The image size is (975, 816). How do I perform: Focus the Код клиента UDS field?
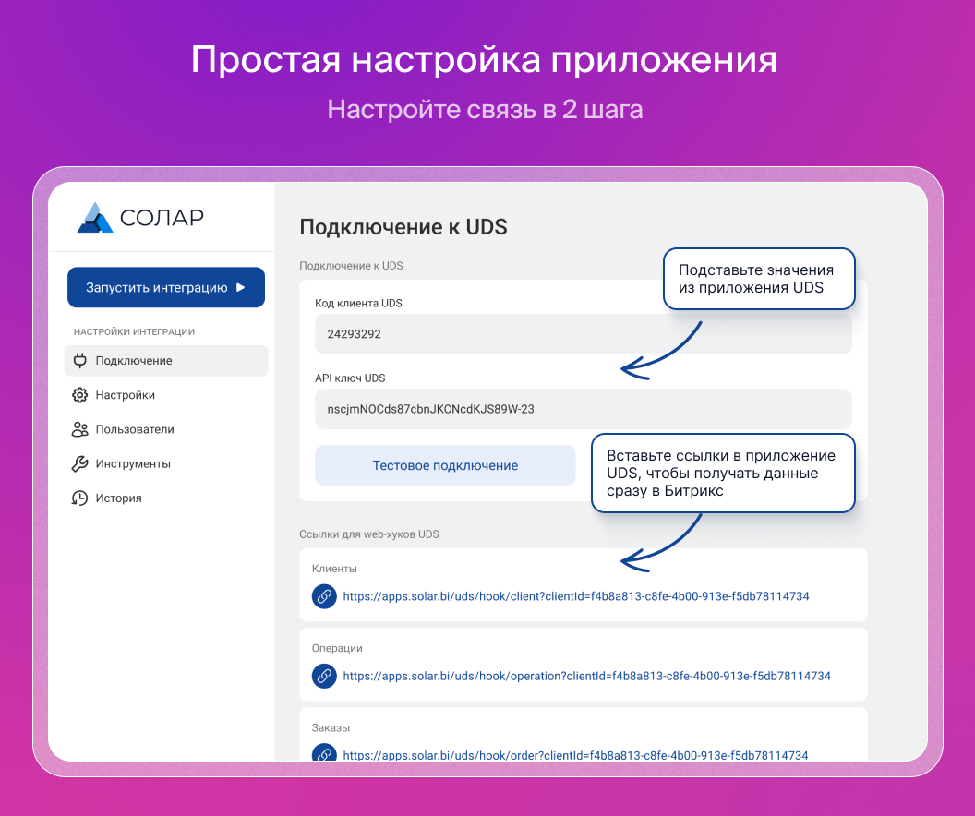coord(584,334)
